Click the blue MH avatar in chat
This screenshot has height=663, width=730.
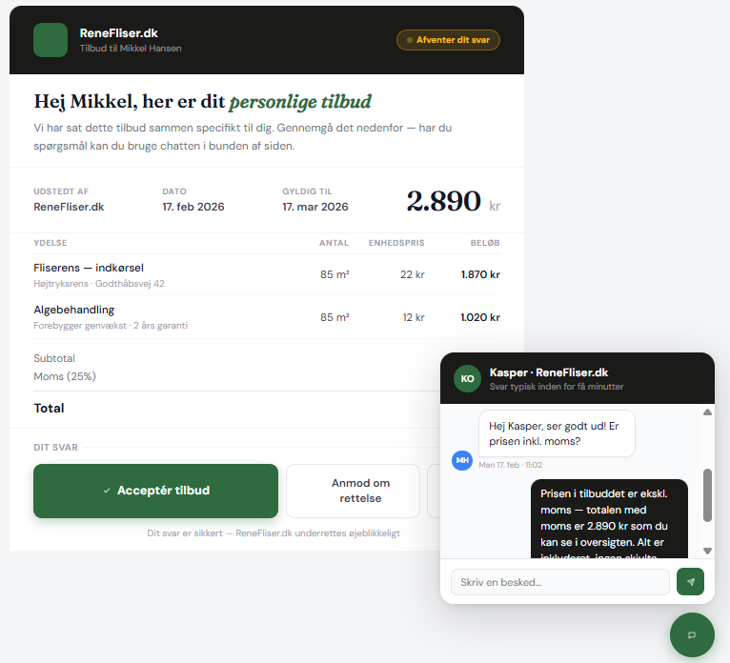(462, 460)
